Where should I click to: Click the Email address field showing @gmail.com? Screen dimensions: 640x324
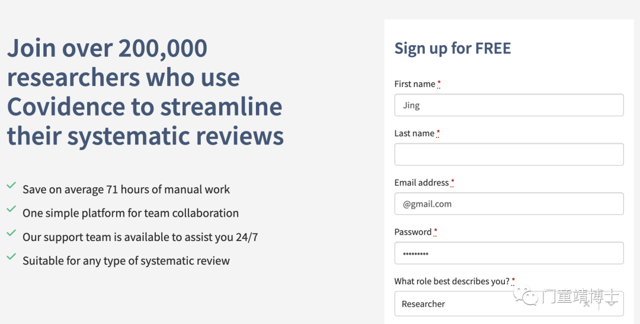click(509, 204)
